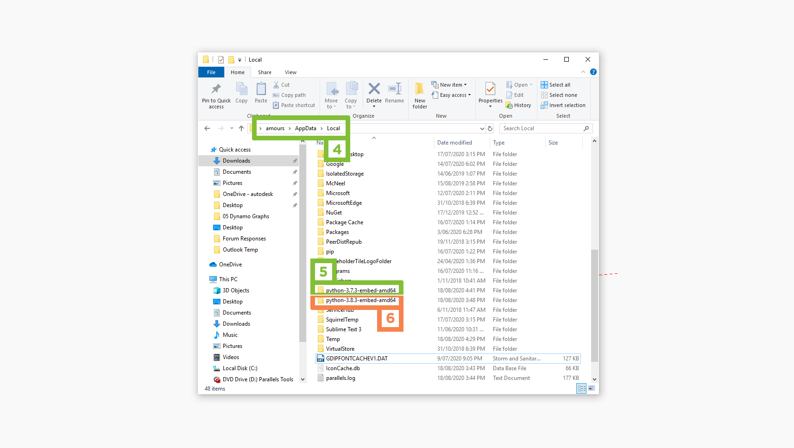
Task: Click the Rename icon
Action: pyautogui.click(x=394, y=88)
